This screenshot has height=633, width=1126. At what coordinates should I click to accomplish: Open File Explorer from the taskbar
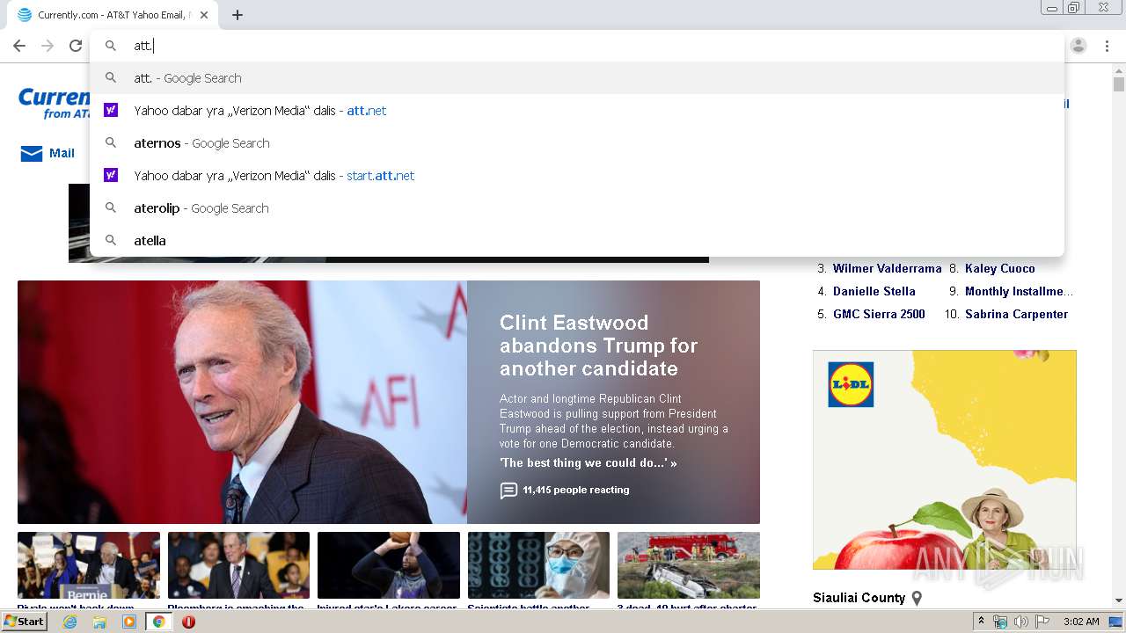tap(99, 622)
